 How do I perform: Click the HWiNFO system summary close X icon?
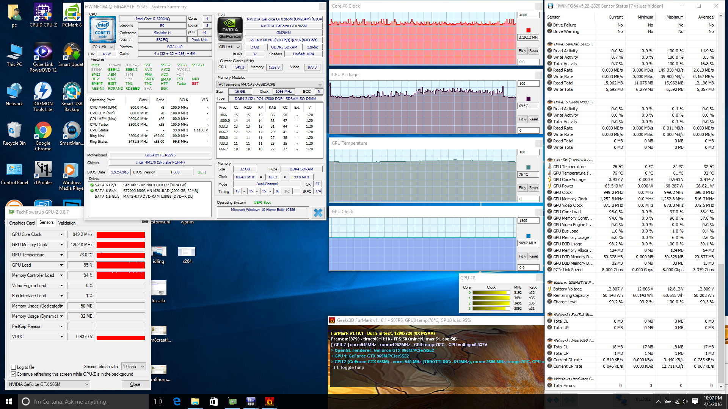318,213
